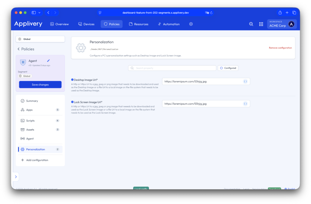Viewport: 311px width, 204px height.
Task: Click pencil icon to edit Agent policy
Action: [x=48, y=61]
